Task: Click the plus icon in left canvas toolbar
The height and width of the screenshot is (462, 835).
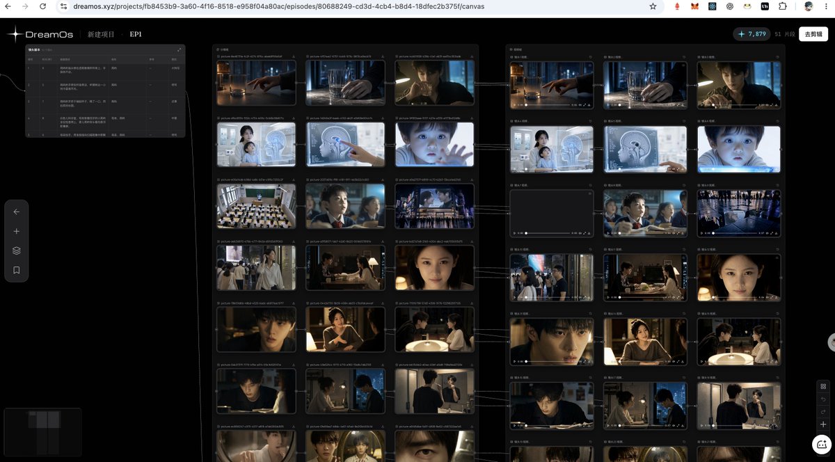Action: pos(17,232)
